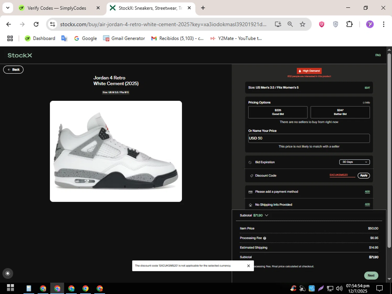Open network settings tray icon

click(x=330, y=288)
